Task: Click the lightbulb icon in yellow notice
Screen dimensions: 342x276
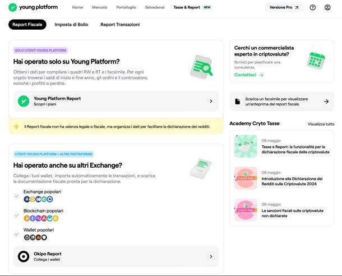Action: click(16, 127)
